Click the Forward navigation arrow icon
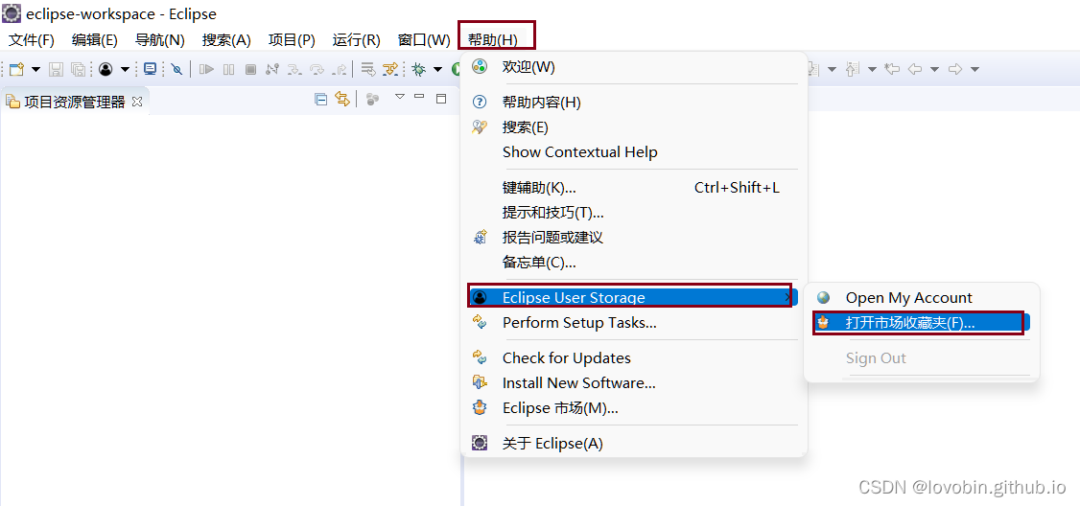This screenshot has height=506, width=1080. pyautogui.click(x=955, y=69)
